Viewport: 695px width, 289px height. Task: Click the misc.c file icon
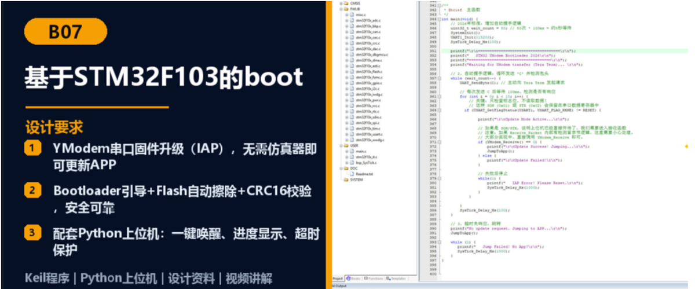click(352, 14)
